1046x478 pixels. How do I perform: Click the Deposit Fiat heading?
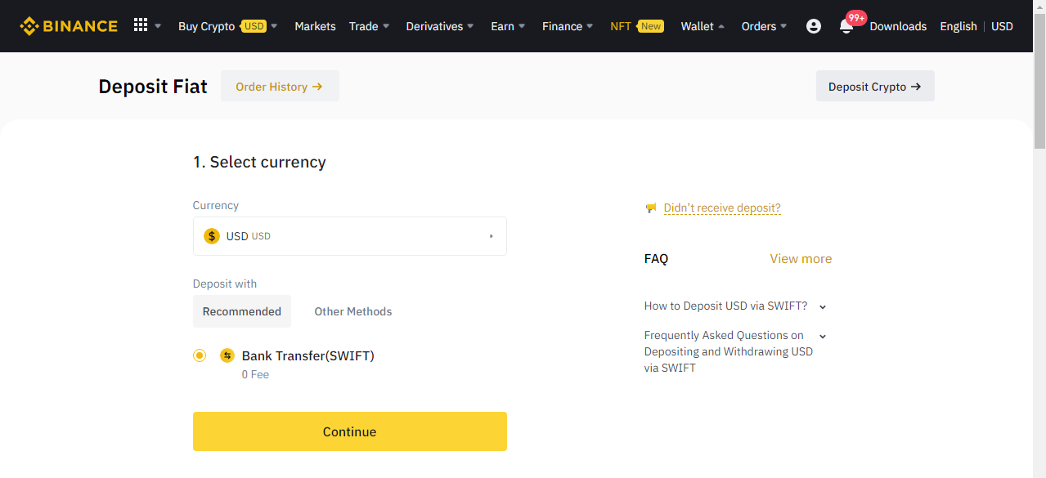[x=153, y=86]
